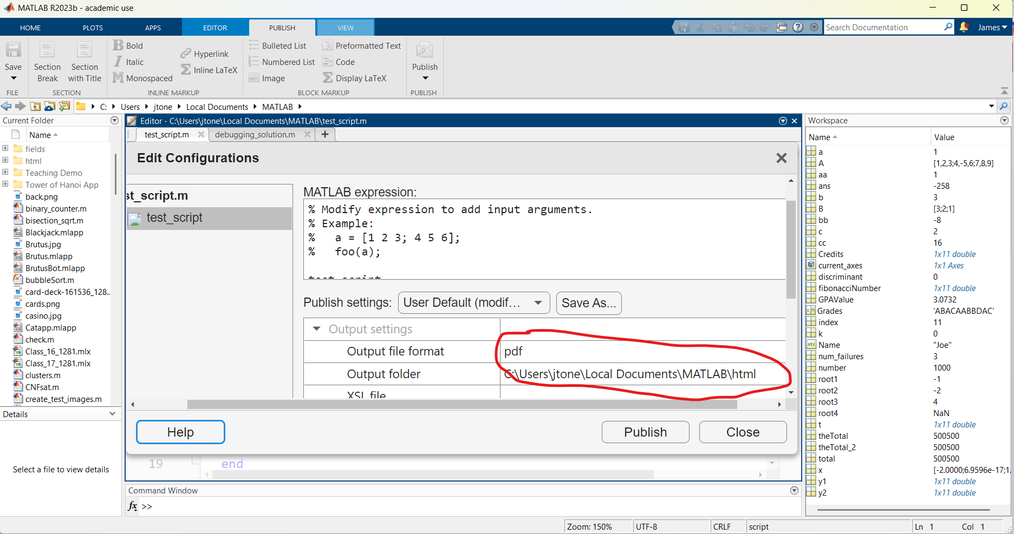Click the Close button in dialog

(x=743, y=432)
